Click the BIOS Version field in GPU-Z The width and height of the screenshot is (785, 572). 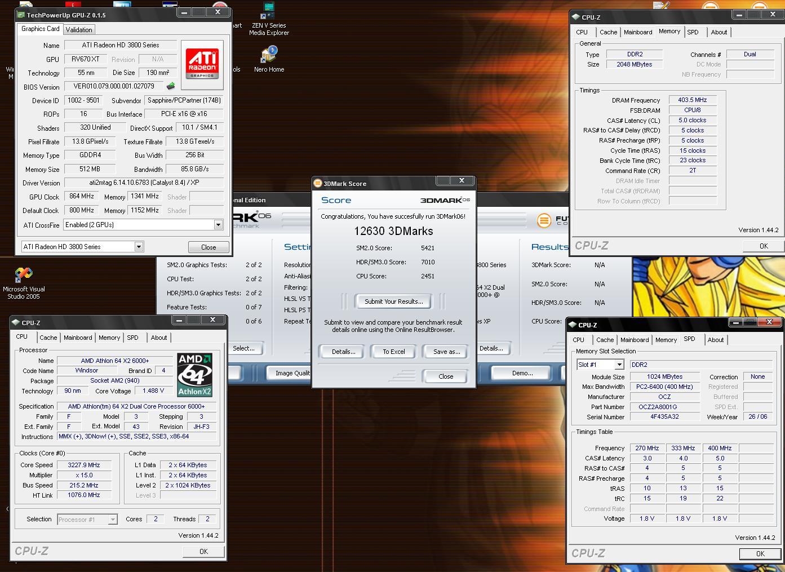(114, 86)
